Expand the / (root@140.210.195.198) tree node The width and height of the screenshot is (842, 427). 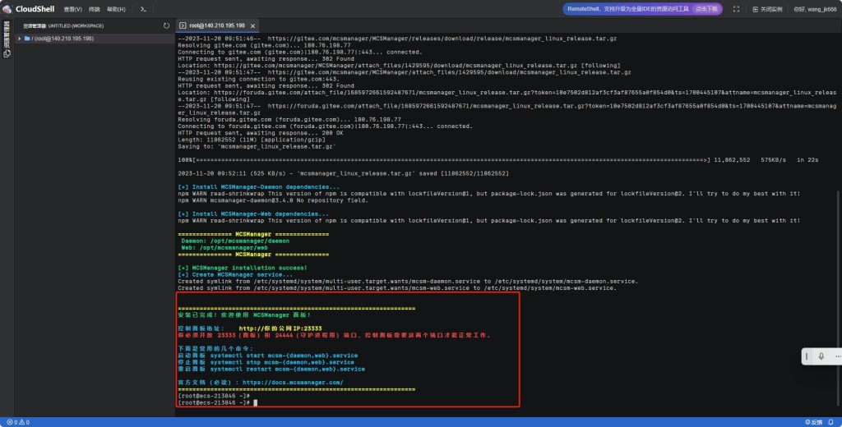coord(20,39)
